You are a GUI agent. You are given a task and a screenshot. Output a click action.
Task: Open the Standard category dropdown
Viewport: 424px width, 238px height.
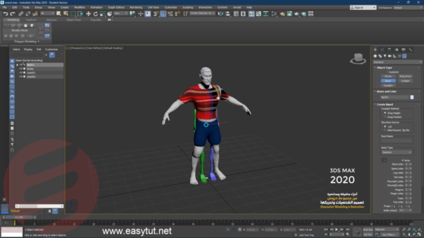397,62
